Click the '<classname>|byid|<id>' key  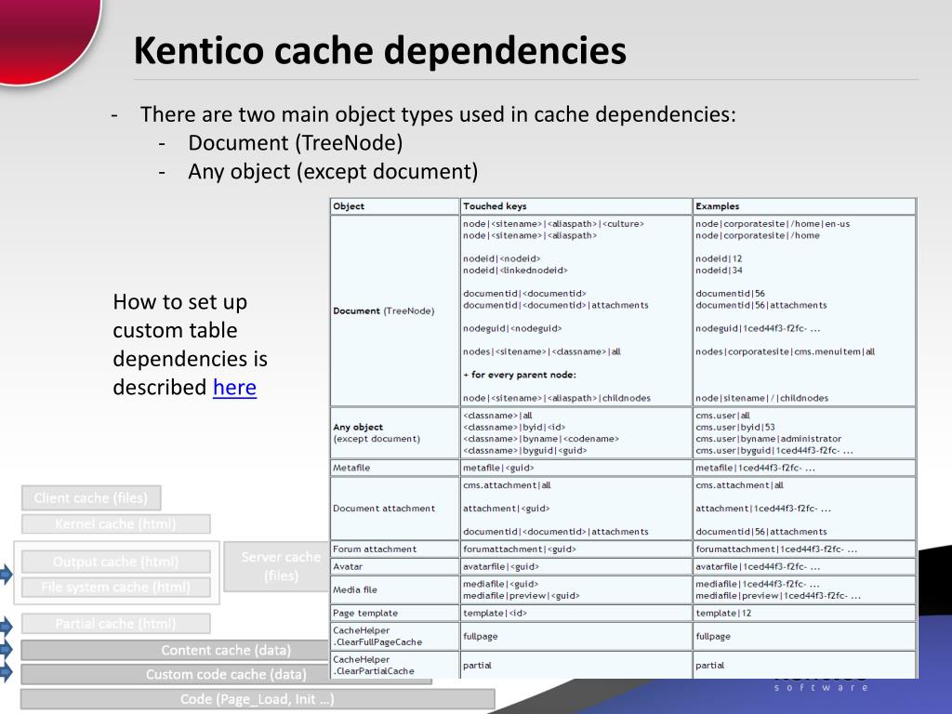pyautogui.click(x=513, y=428)
